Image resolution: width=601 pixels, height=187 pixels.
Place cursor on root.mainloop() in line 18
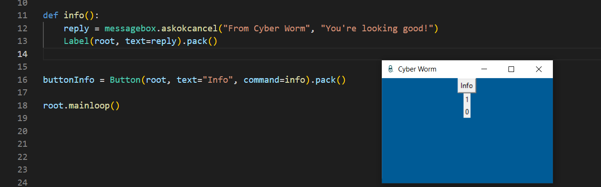coord(81,105)
